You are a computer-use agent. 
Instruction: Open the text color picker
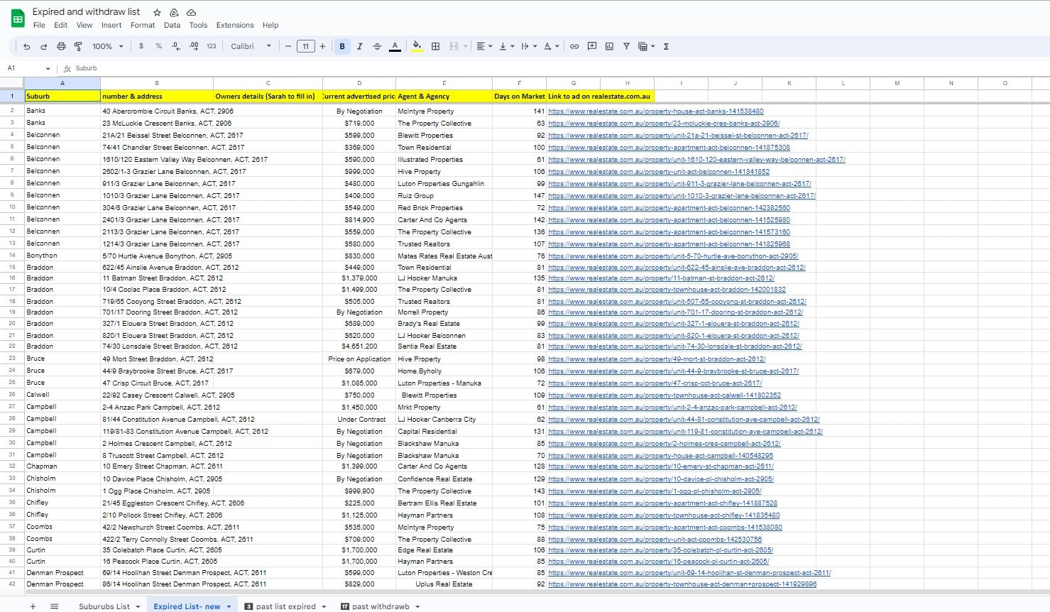click(x=395, y=46)
